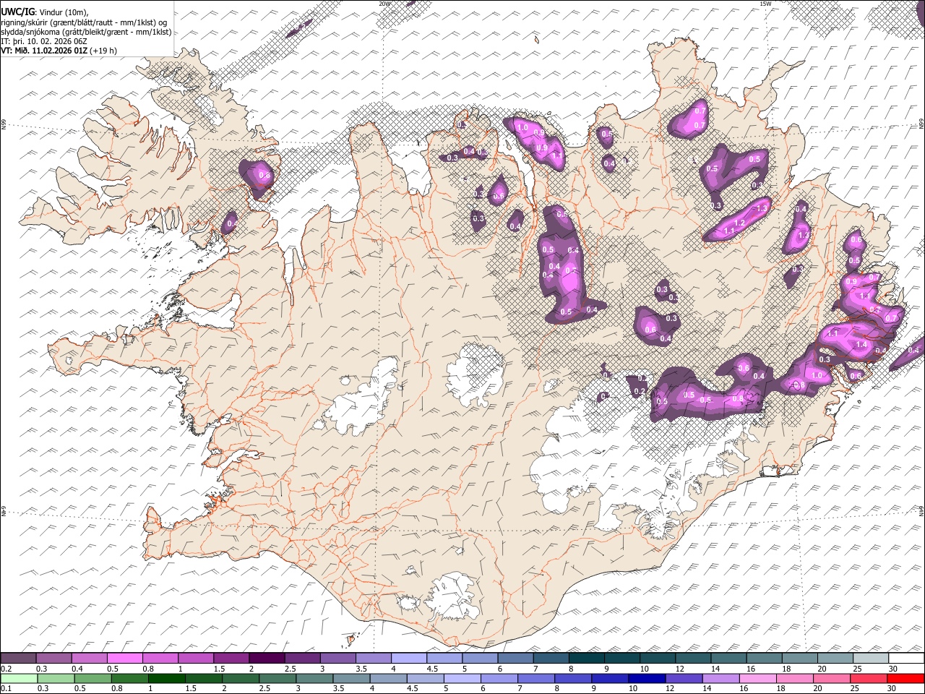Image resolution: width=925 pixels, height=694 pixels.
Task: Pick the 20 swatch in the upper legend row
Action: (835, 659)
